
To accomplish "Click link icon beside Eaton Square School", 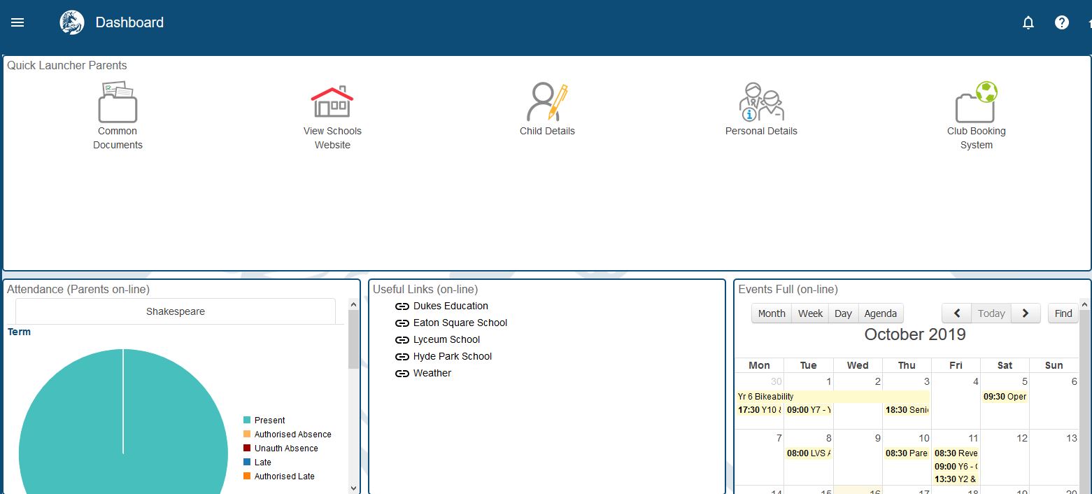I will [x=402, y=323].
